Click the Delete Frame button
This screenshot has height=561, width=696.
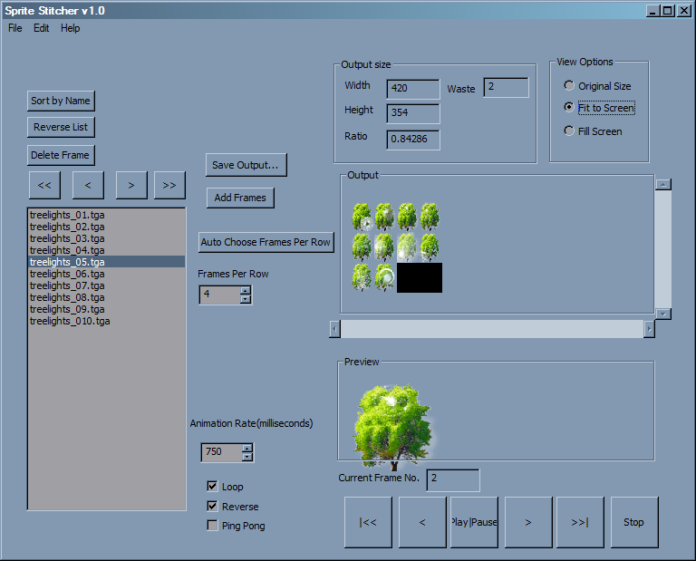[61, 155]
